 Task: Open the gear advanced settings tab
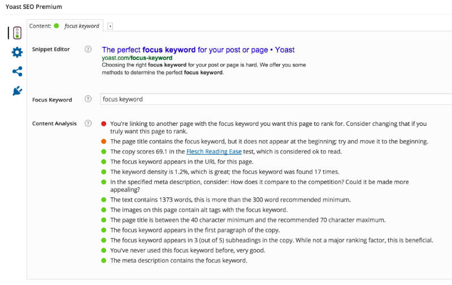[18, 52]
